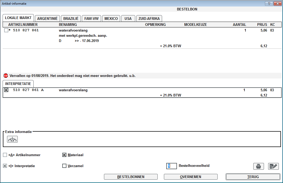The image size is (283, 183).
Task: Open the FAW-VW tab
Action: (x=91, y=19)
